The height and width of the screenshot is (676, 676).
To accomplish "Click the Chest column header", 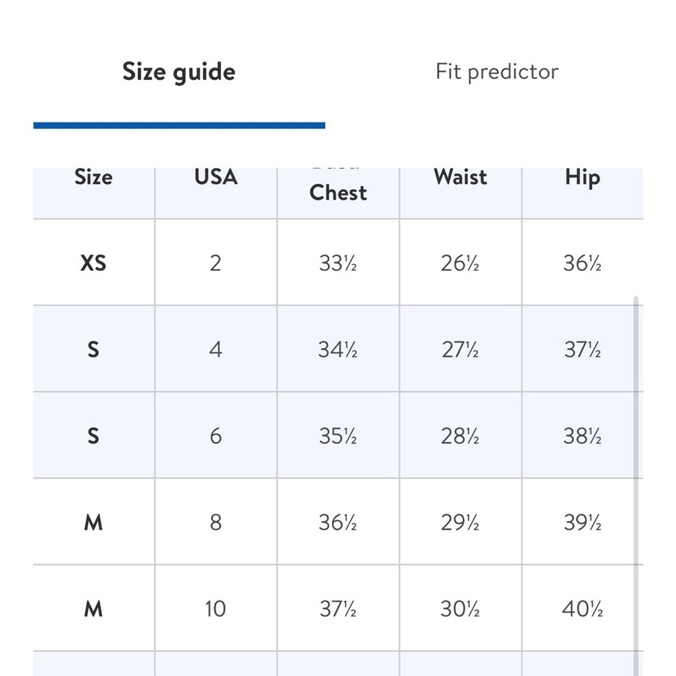I will [x=338, y=193].
